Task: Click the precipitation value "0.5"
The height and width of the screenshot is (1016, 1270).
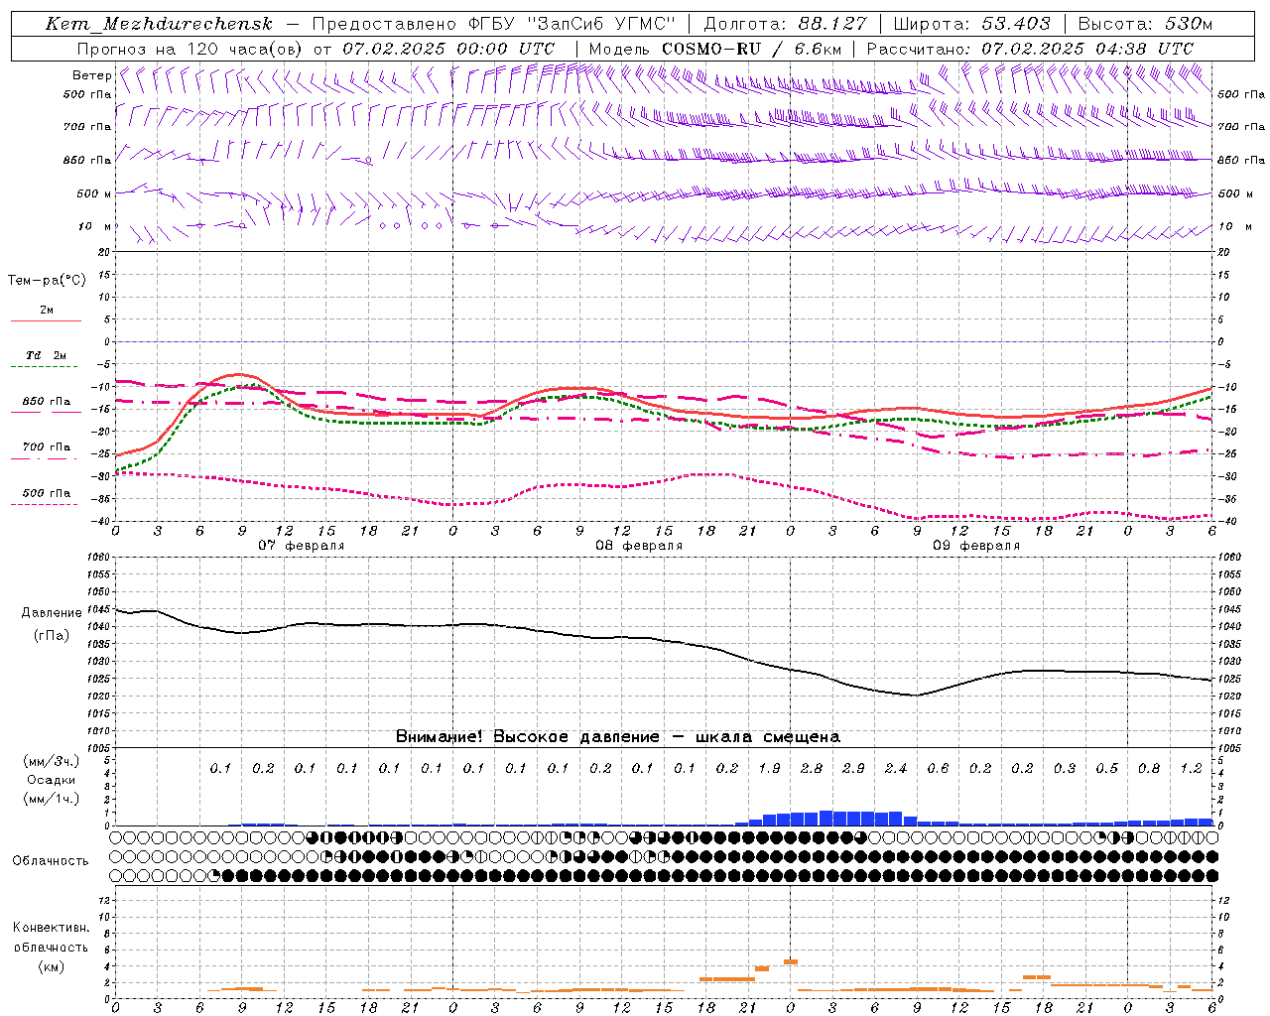Action: coord(1106,769)
